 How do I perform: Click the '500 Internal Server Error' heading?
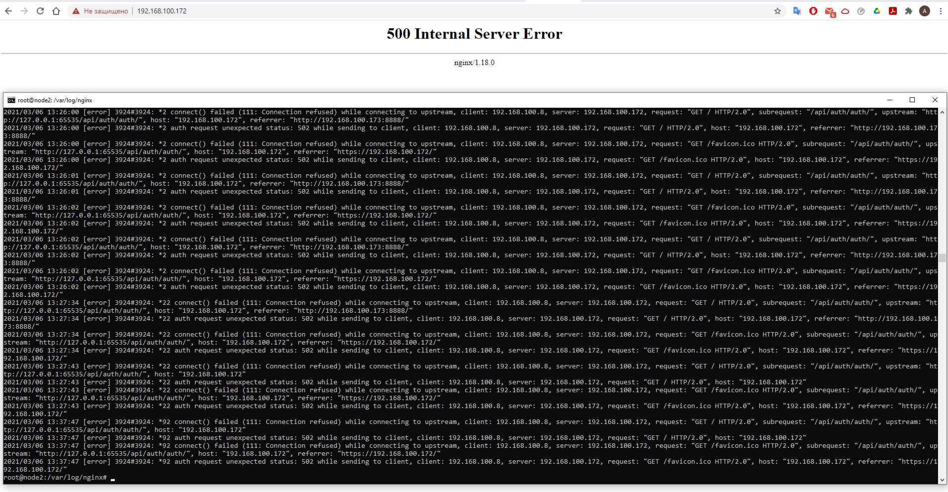click(x=474, y=34)
